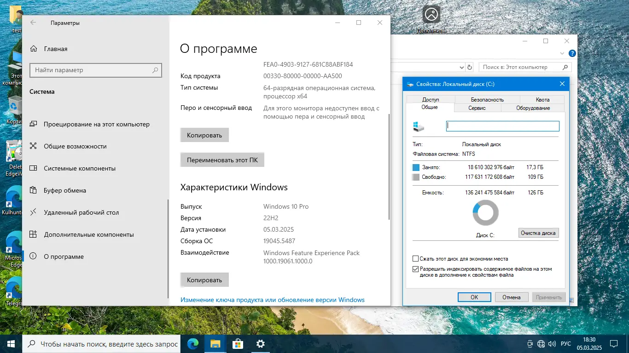Screen dimensions: 629x353
Task: Click the disk label name field
Action: tap(503, 126)
